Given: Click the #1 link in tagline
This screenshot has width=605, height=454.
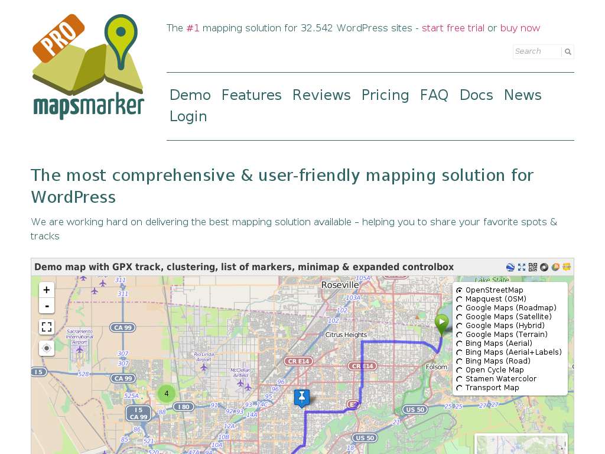Looking at the screenshot, I should tap(193, 28).
